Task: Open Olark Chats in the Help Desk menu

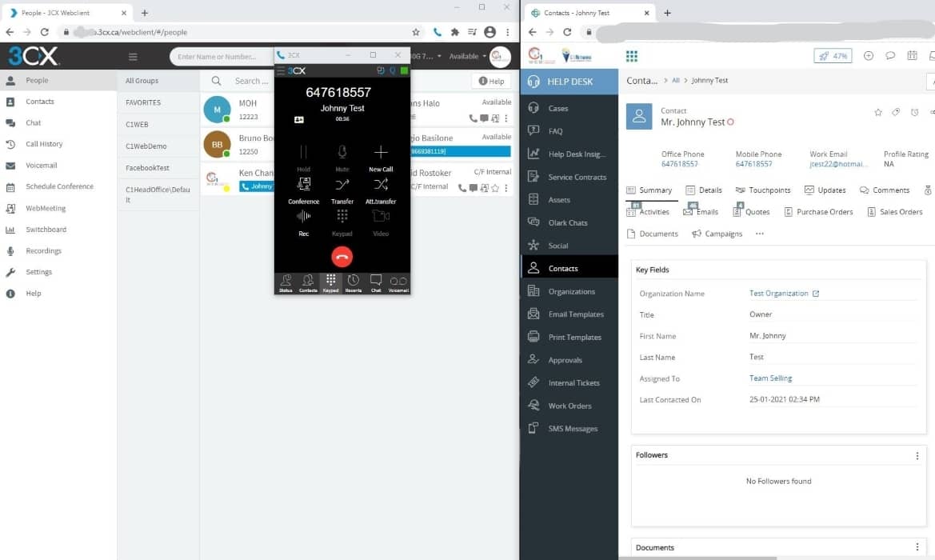Action: click(x=569, y=222)
